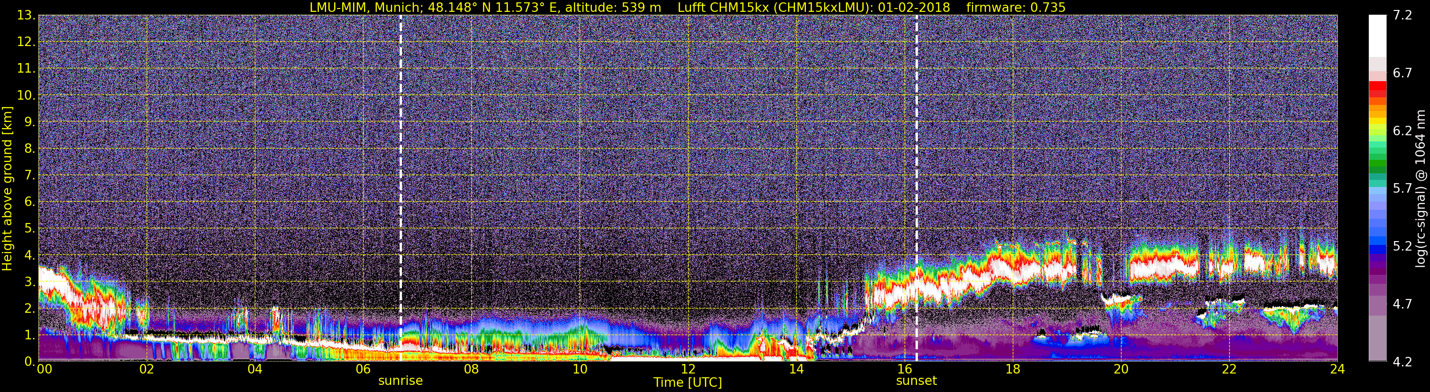Click the 'sunrise' label below the axis
Image resolution: width=1430 pixels, height=392 pixels.
pyautogui.click(x=400, y=381)
